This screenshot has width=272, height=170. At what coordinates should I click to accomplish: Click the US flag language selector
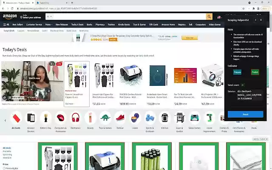[219, 17]
